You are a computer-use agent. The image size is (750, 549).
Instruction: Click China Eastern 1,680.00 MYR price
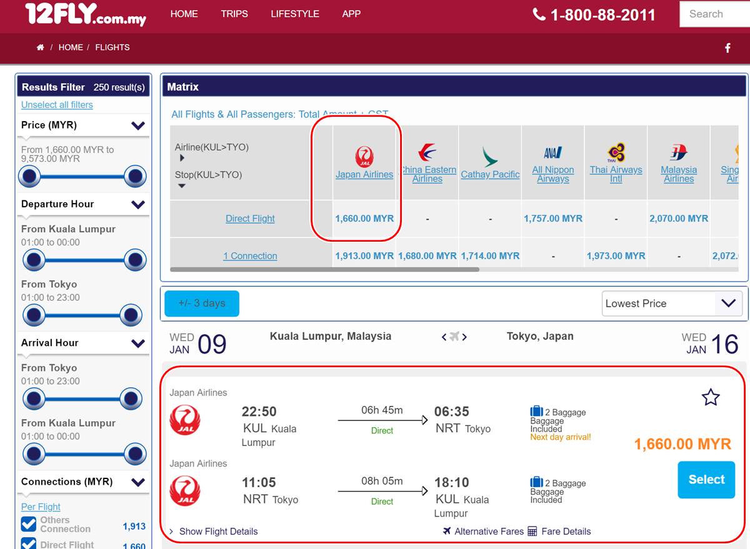tap(427, 256)
